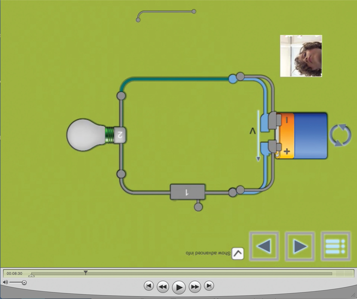Click the volume slider knob
357x299 pixels.
point(24,283)
